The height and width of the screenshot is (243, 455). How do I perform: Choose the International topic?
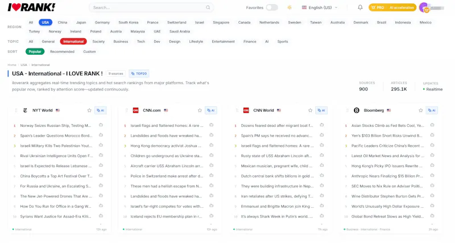(x=73, y=42)
